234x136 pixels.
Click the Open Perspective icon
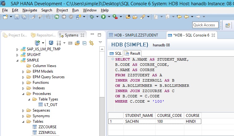(x=228, y=25)
